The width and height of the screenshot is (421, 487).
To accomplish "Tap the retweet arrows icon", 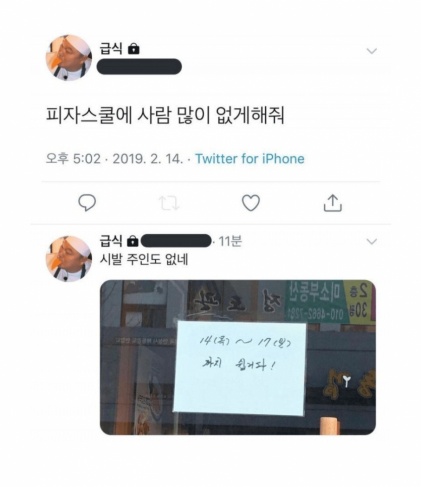I will (169, 203).
